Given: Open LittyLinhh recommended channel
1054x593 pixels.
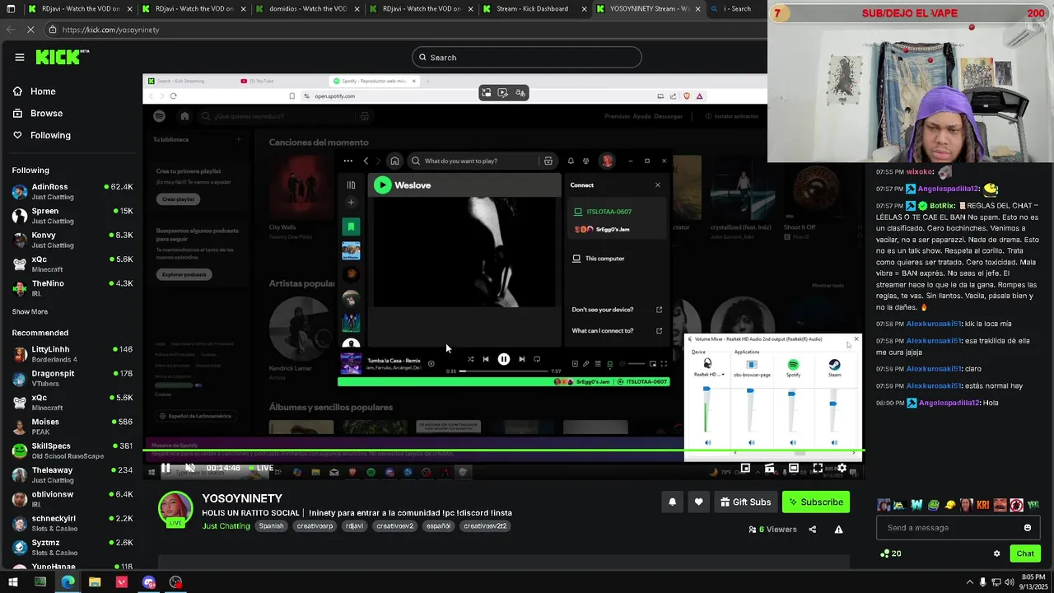Looking at the screenshot, I should [x=72, y=354].
